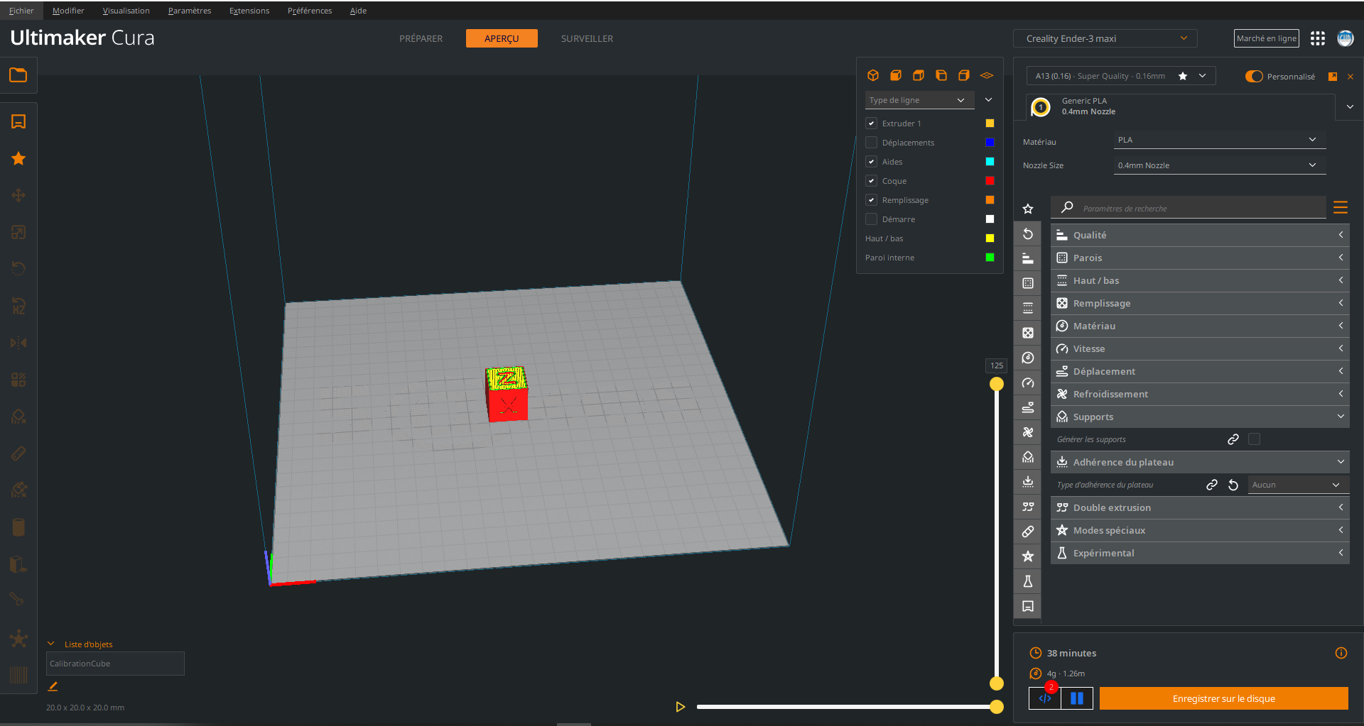The image size is (1364, 726).
Task: Click the Enregistrer sur le disque button
Action: 1223,698
